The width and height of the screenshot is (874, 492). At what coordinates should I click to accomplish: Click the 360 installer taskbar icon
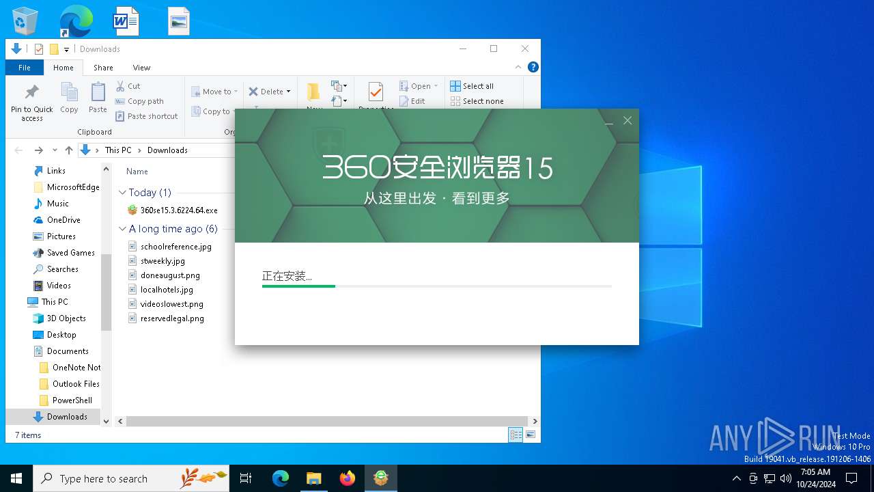381,478
